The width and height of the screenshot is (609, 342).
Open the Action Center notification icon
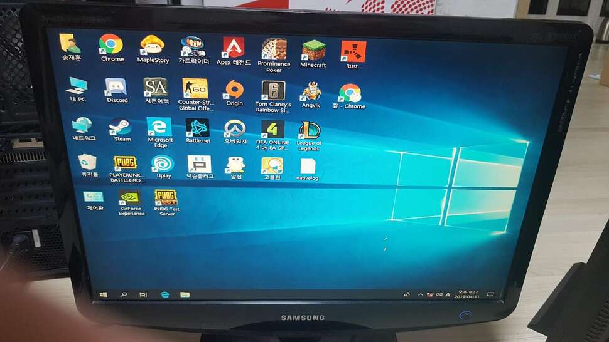pos(490,294)
